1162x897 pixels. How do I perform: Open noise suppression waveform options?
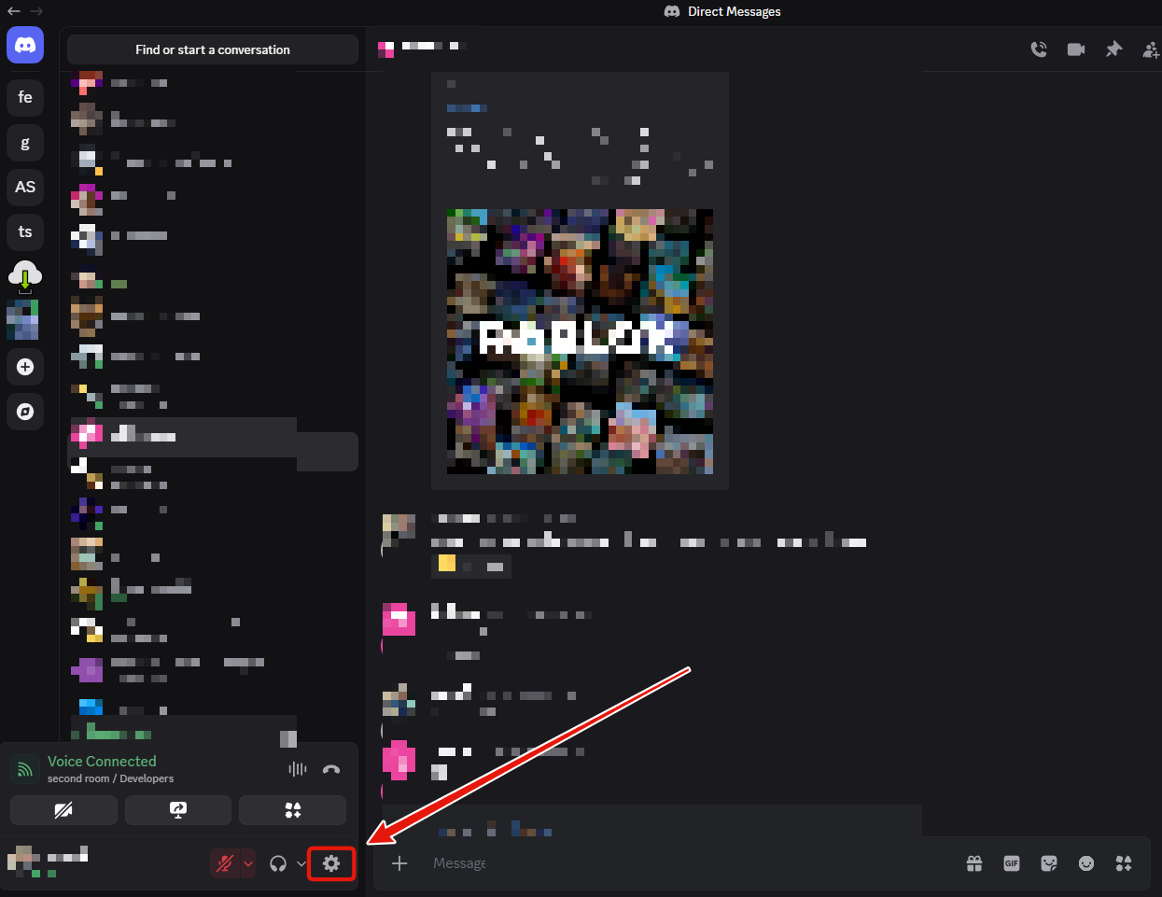[x=298, y=769]
